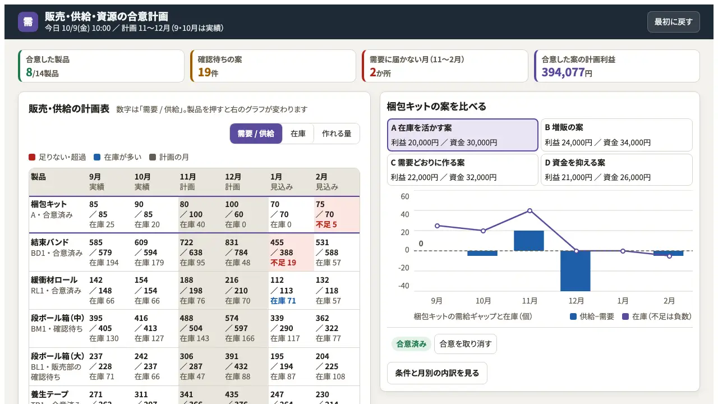Click the 9月 実績 column header
The width and height of the screenshot is (718, 404).
click(109, 182)
